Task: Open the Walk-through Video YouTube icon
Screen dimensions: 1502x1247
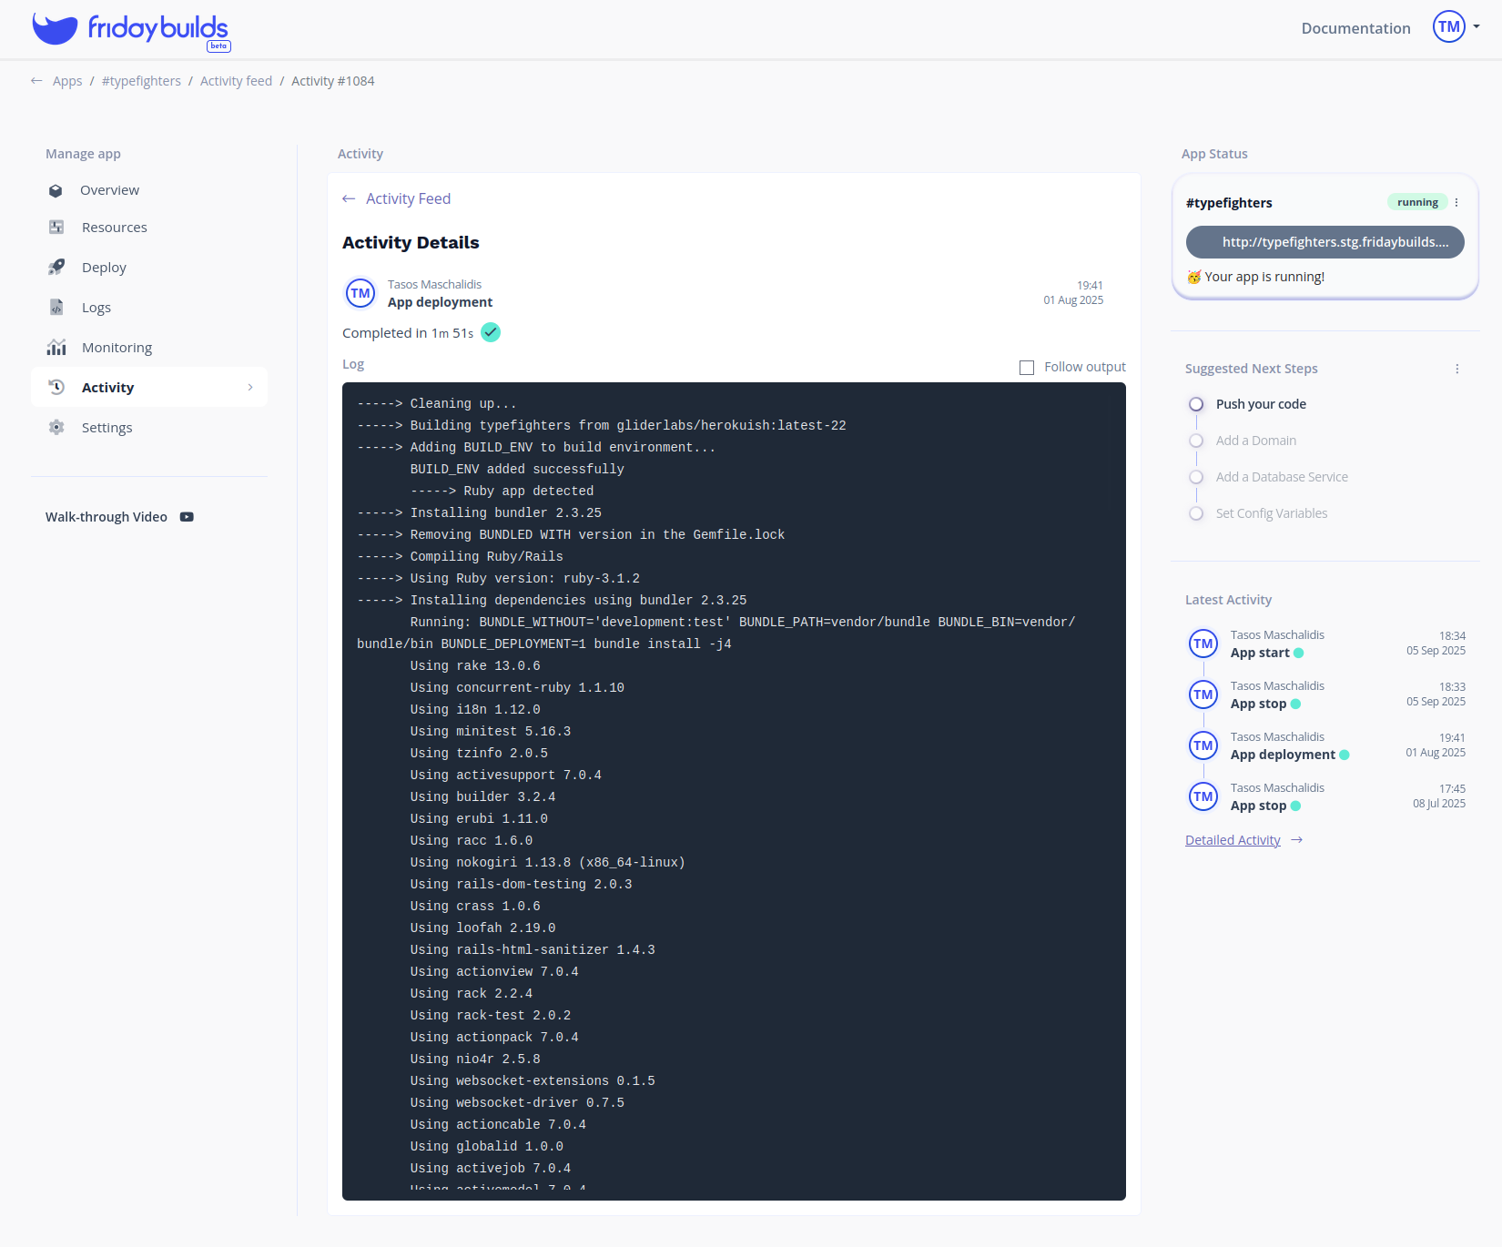Action: coord(186,516)
